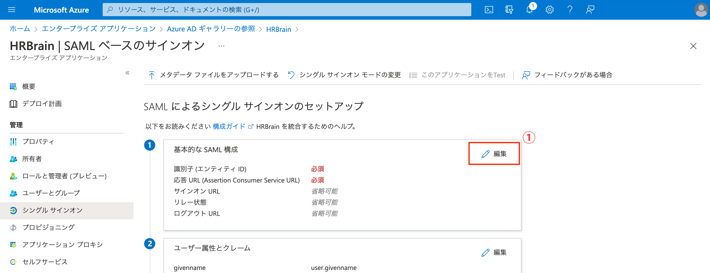Navigate to Azure AD ギャラリーの参照 breadcrumb

pyautogui.click(x=211, y=29)
